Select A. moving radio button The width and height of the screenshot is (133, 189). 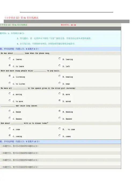click(x=10, y=93)
